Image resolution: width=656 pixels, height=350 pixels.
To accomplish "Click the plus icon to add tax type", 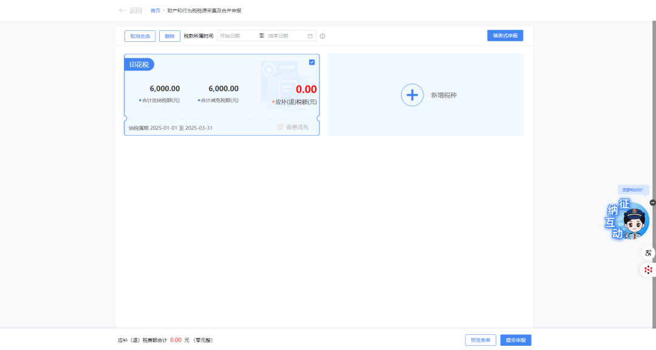I will (x=412, y=95).
